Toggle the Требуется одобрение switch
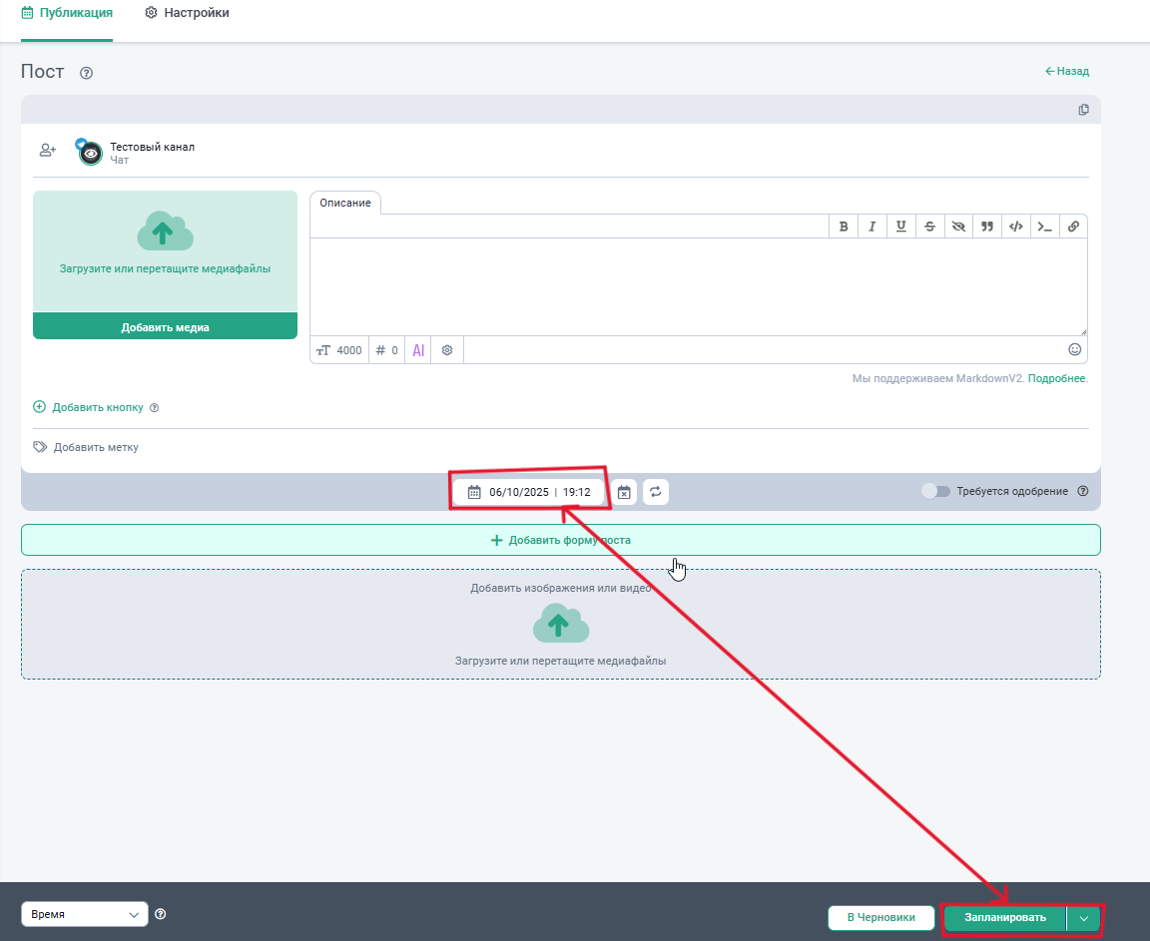Screen dimensions: 1150x941 pos(935,492)
